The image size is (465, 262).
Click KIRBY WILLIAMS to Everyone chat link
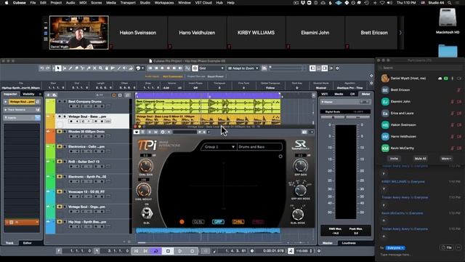(403, 181)
